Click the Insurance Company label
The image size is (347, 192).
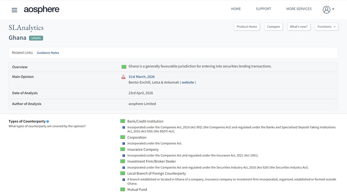[x=143, y=150]
